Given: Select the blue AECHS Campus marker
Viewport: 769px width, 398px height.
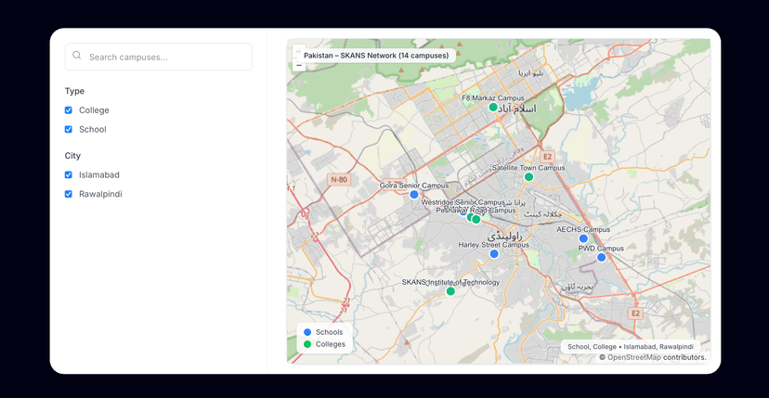Looking at the screenshot, I should [x=583, y=238].
